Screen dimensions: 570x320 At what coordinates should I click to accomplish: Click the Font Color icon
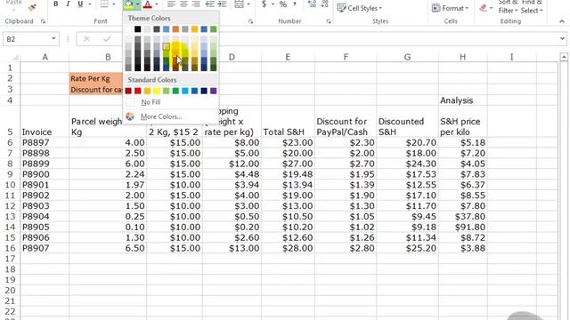click(147, 4)
